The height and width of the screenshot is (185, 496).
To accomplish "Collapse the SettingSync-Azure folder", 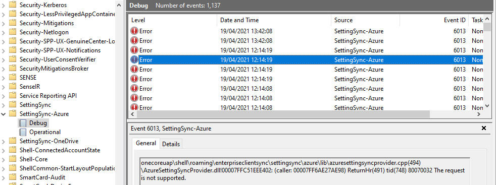I will [4, 114].
